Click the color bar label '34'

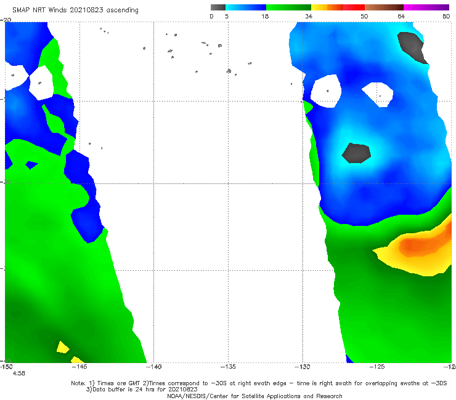pyautogui.click(x=309, y=16)
